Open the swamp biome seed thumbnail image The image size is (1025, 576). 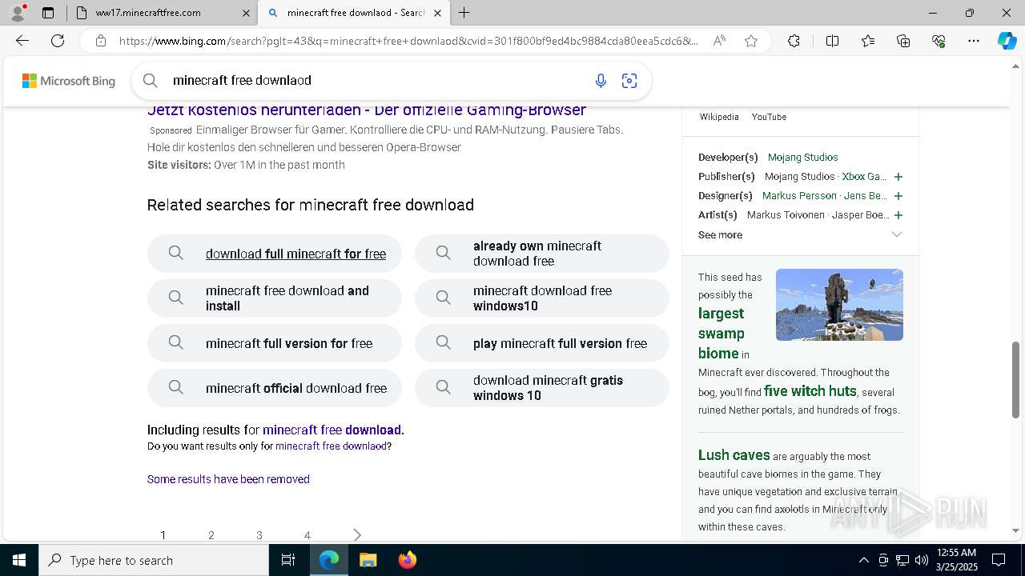pos(839,305)
